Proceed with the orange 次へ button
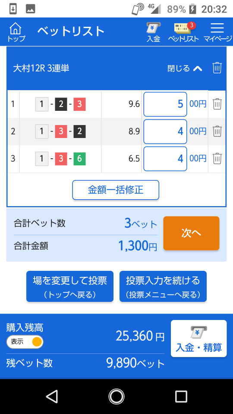This screenshot has width=233, height=414. [x=191, y=233]
